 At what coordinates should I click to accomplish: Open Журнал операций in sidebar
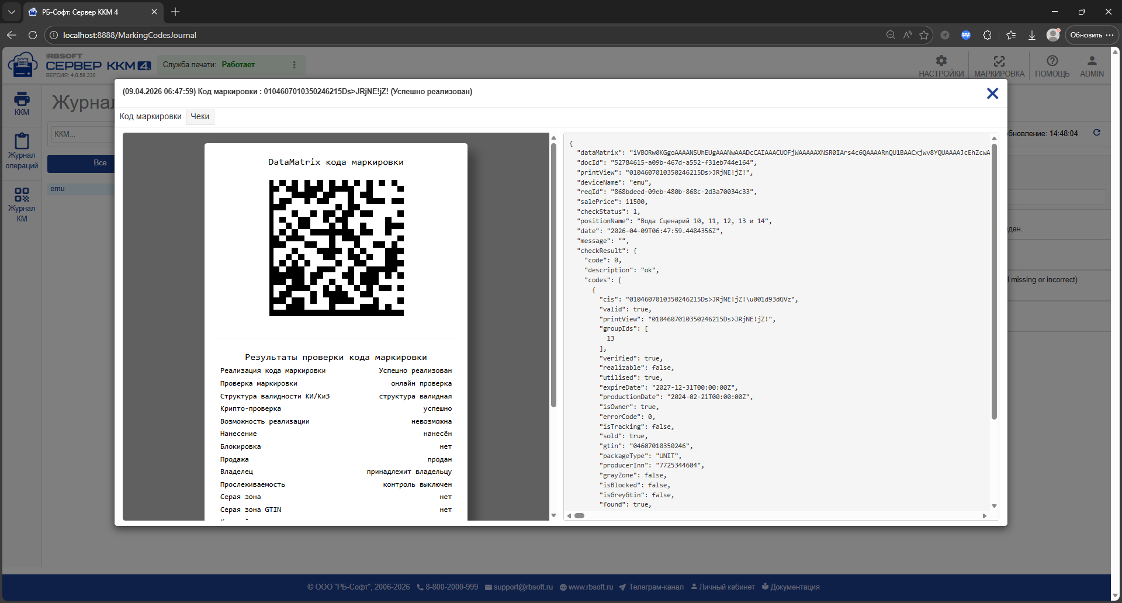22,151
